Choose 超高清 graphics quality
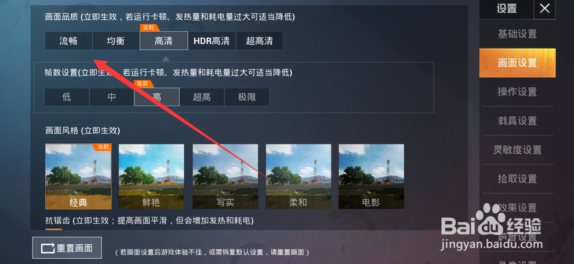This screenshot has width=574, height=264. pos(259,40)
